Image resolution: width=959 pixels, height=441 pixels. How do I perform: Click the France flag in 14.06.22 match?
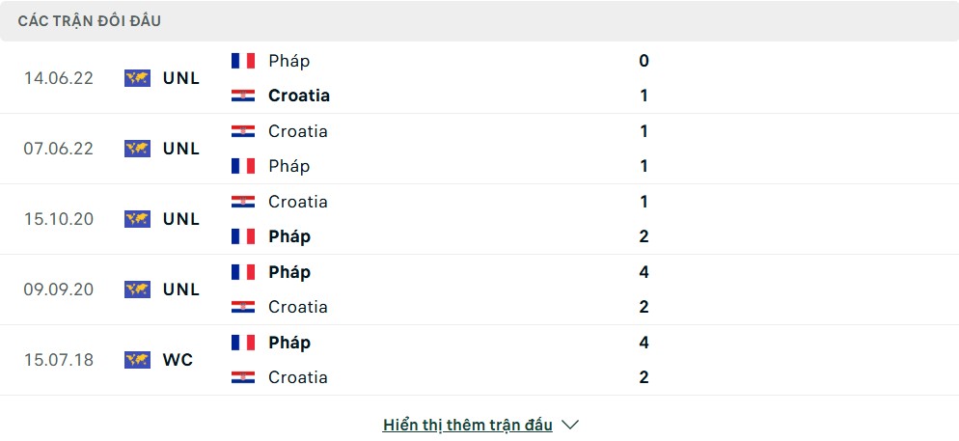pos(243,61)
